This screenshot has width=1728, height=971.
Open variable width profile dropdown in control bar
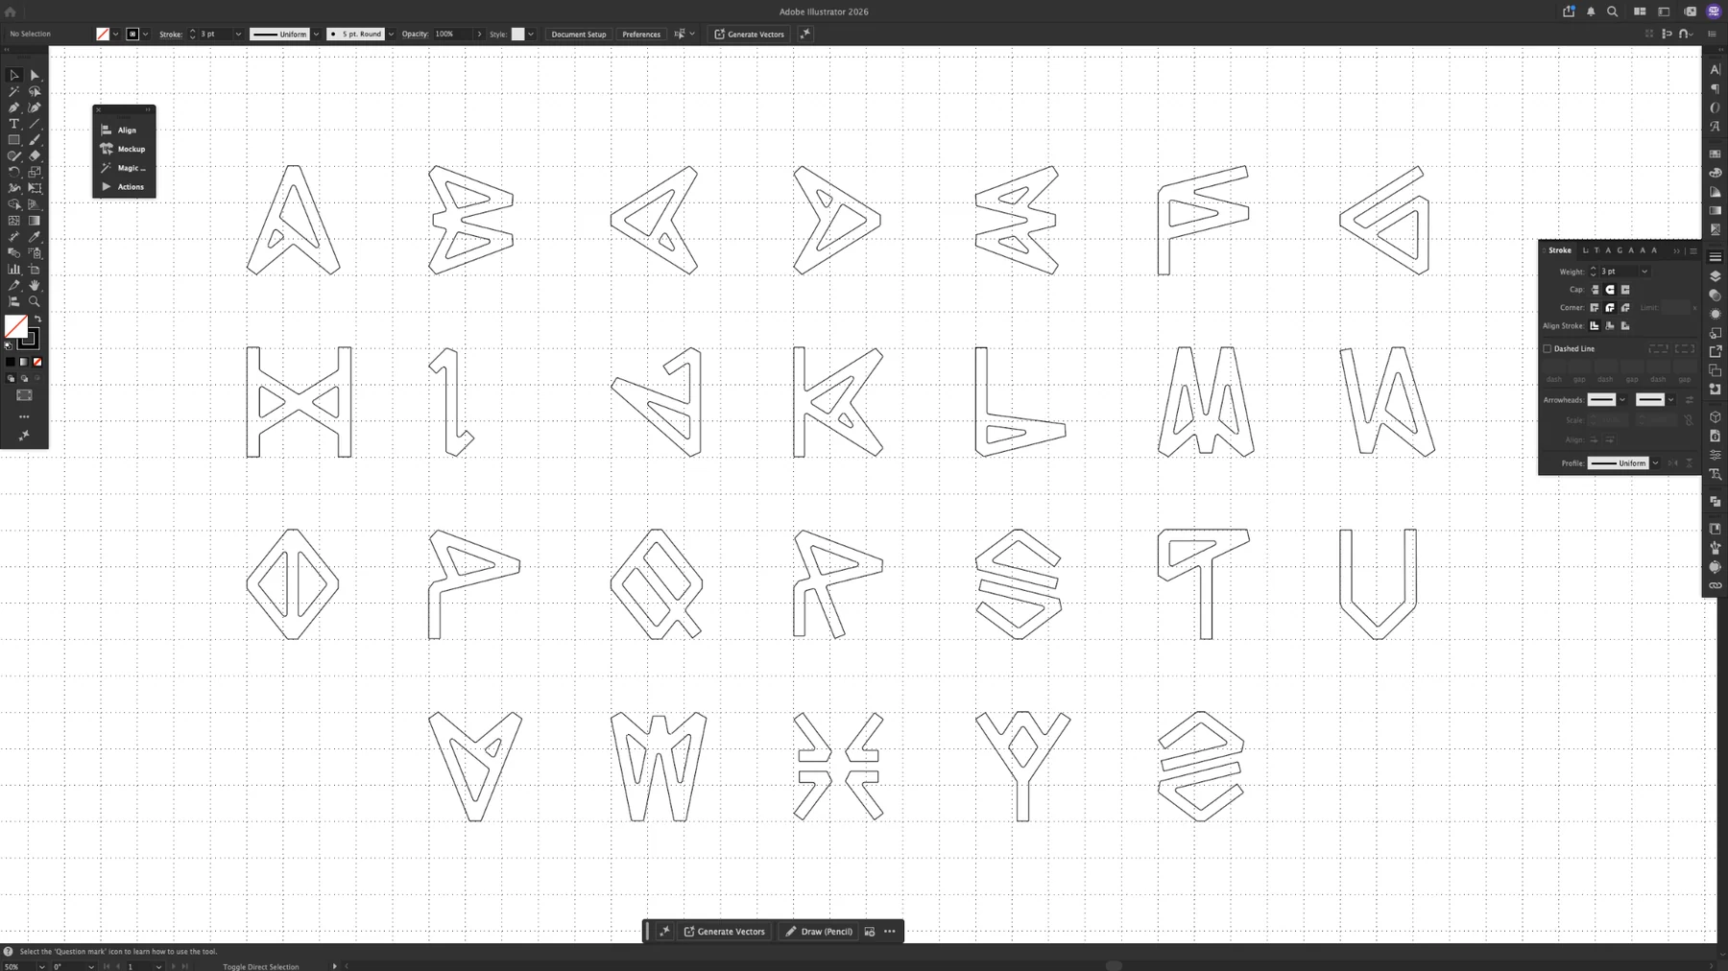point(316,35)
